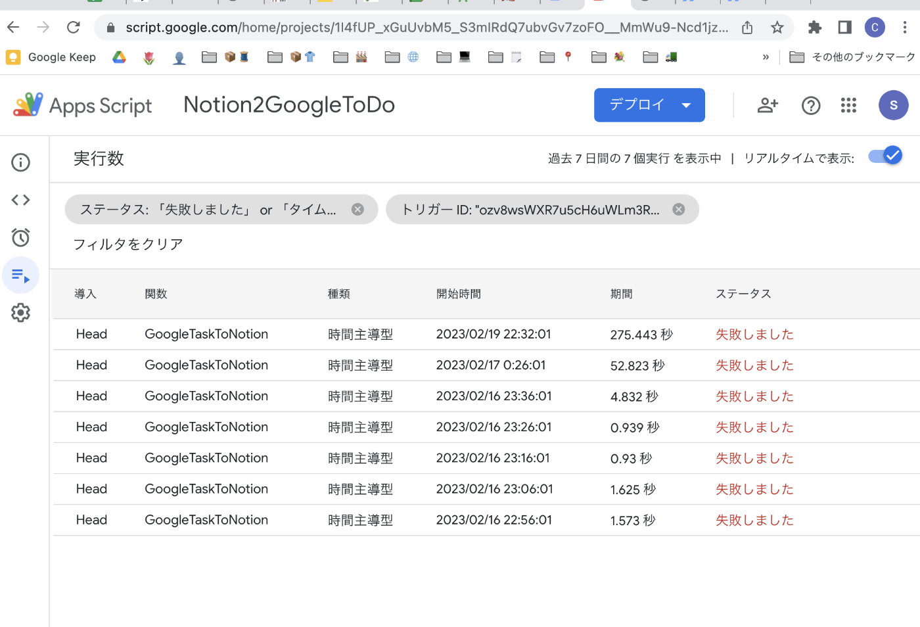Click the 過去 7 日間の 7 個実行 summary text
This screenshot has width=920, height=627.
point(635,158)
